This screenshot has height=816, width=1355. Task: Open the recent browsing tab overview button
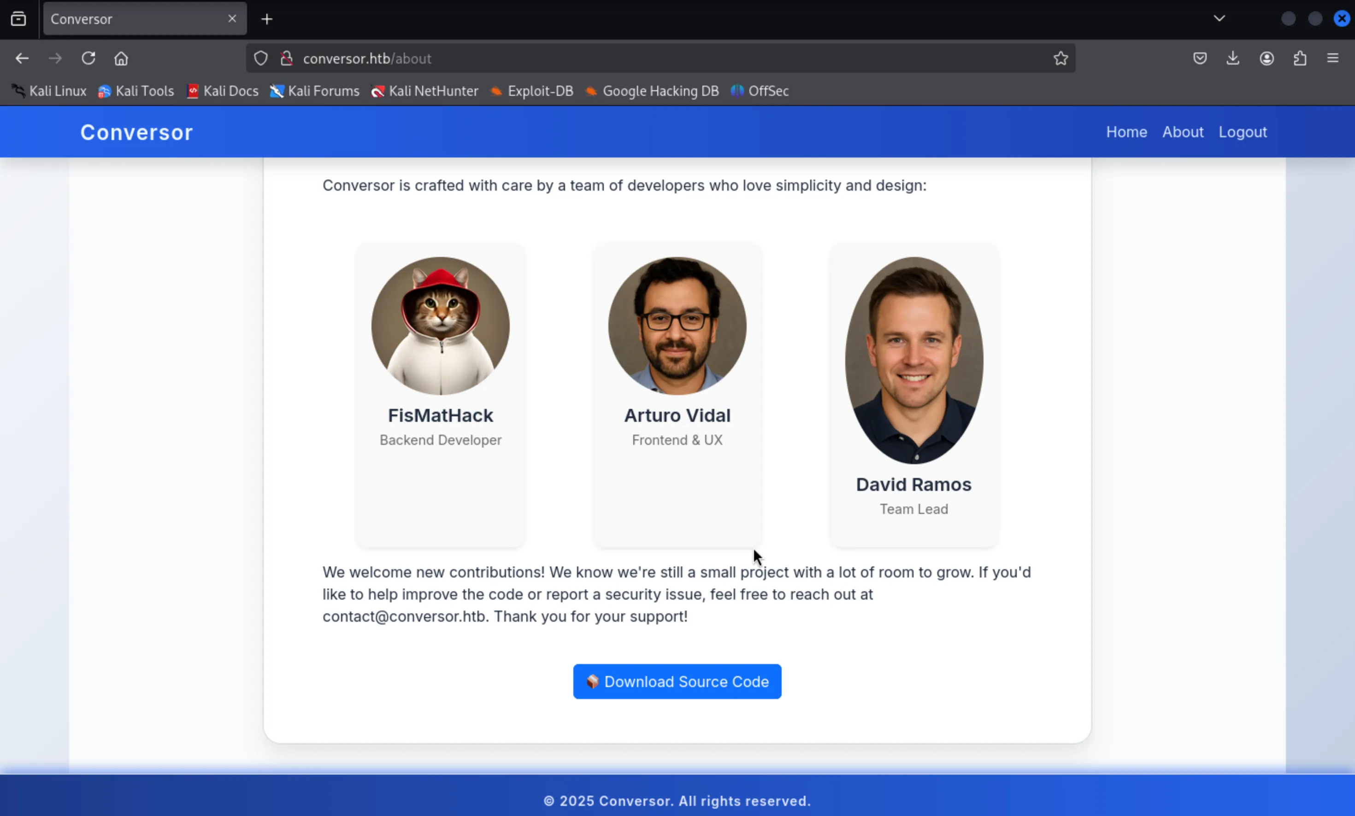click(18, 19)
